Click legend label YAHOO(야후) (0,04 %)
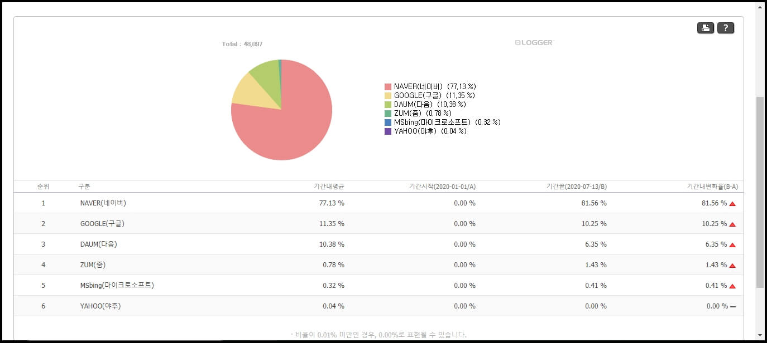 point(430,131)
